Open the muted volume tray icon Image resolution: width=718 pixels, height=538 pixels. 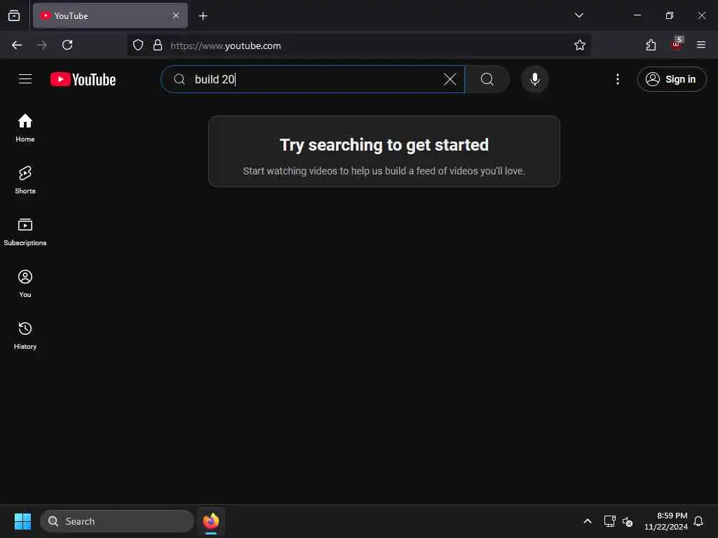pos(628,521)
